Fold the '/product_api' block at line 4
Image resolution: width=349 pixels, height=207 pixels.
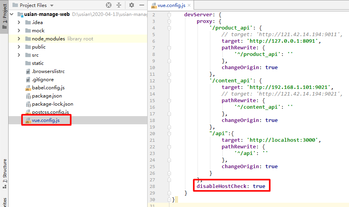169,28
